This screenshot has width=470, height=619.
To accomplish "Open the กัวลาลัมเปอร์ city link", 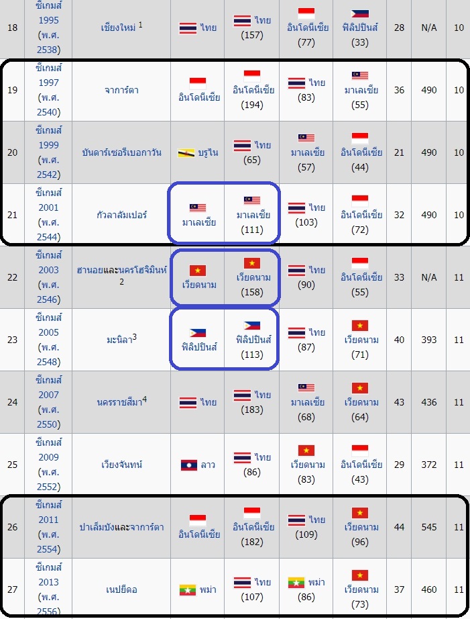I will [x=121, y=215].
